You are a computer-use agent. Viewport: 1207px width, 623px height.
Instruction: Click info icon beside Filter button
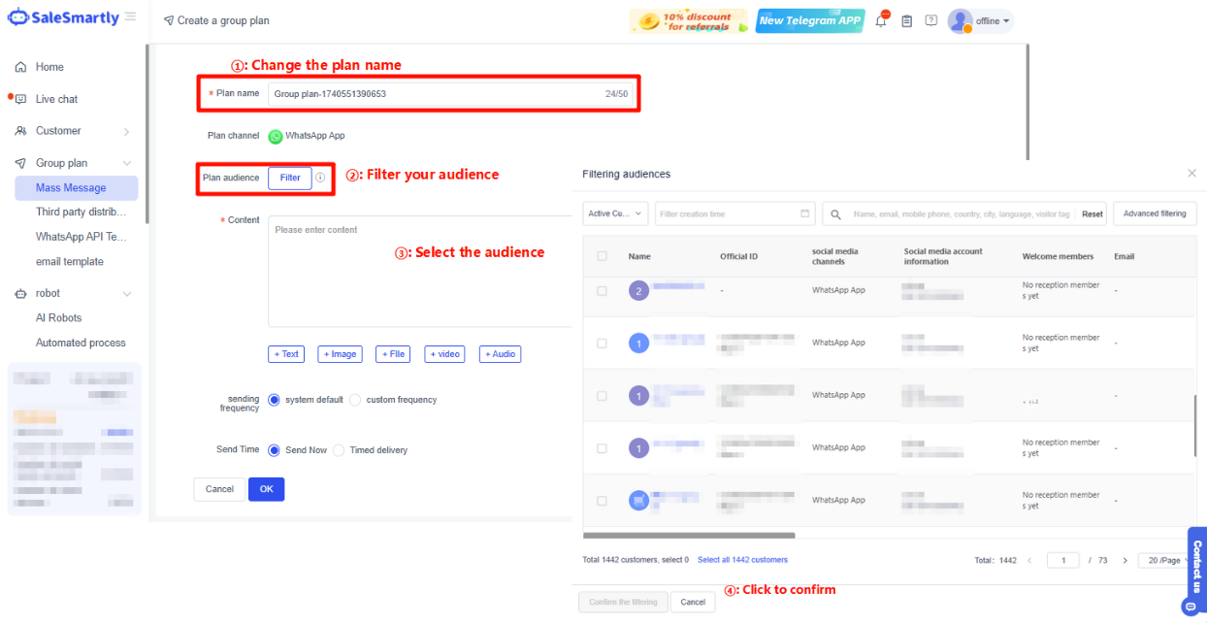tap(320, 178)
